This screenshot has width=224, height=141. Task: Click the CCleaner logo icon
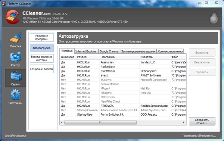(x=13, y=17)
